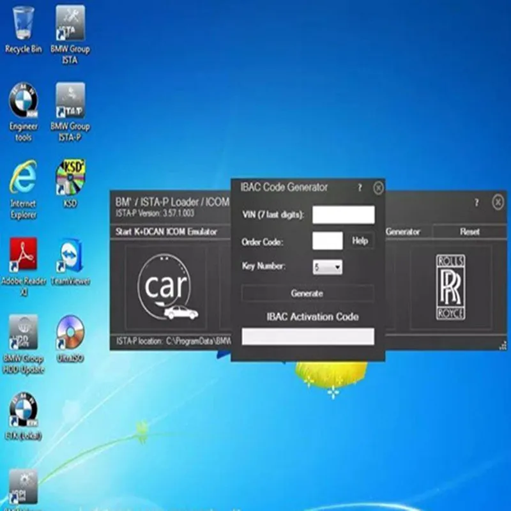Click the resize grip of the loader window

point(503,346)
